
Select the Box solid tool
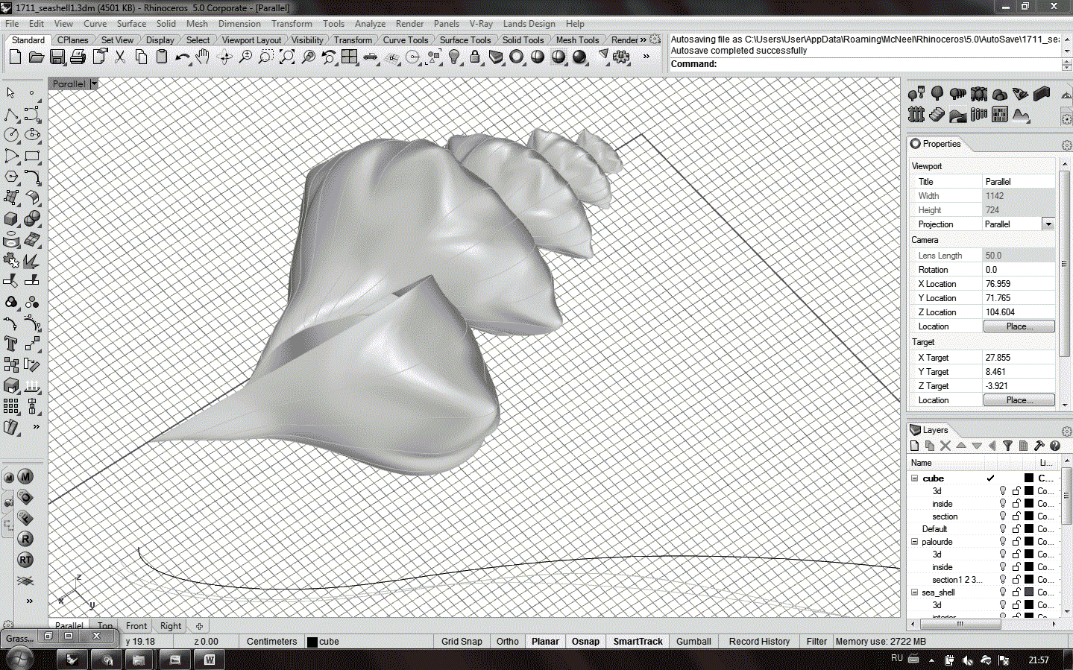(11, 219)
